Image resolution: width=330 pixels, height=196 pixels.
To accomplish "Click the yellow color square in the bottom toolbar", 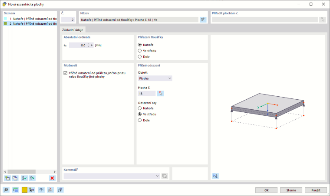I will 24,190.
